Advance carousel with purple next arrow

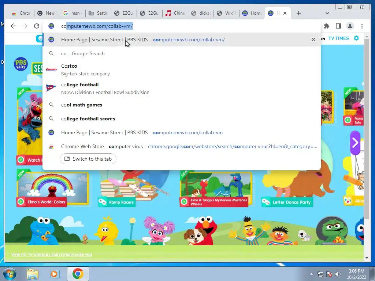pyautogui.click(x=355, y=143)
